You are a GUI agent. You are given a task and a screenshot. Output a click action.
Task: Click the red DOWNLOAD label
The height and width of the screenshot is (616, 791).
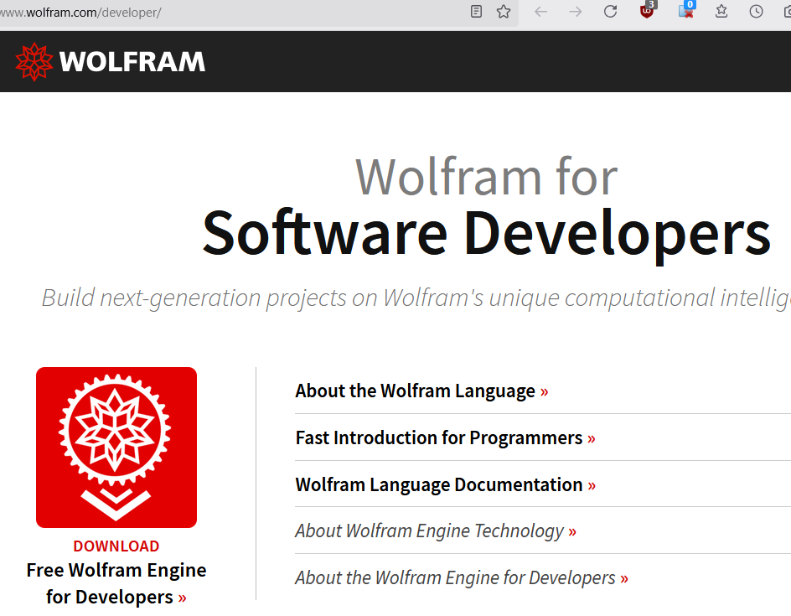[116, 546]
